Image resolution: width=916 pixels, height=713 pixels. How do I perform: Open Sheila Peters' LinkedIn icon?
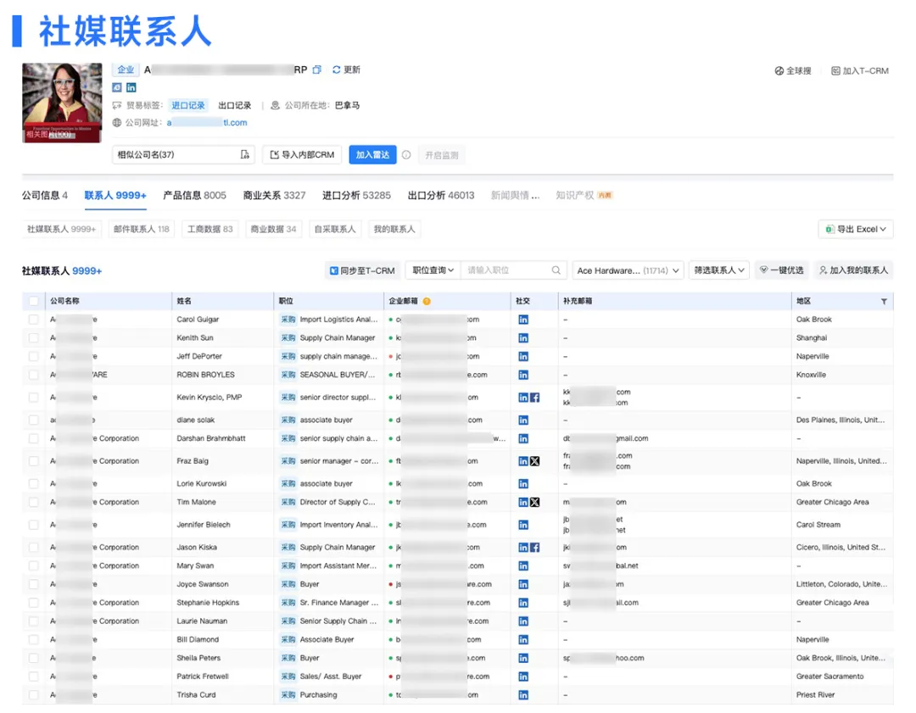[523, 658]
